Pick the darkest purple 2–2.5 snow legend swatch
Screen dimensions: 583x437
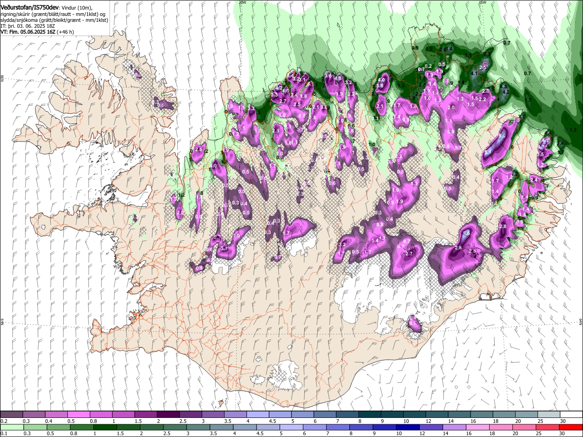pos(168,414)
